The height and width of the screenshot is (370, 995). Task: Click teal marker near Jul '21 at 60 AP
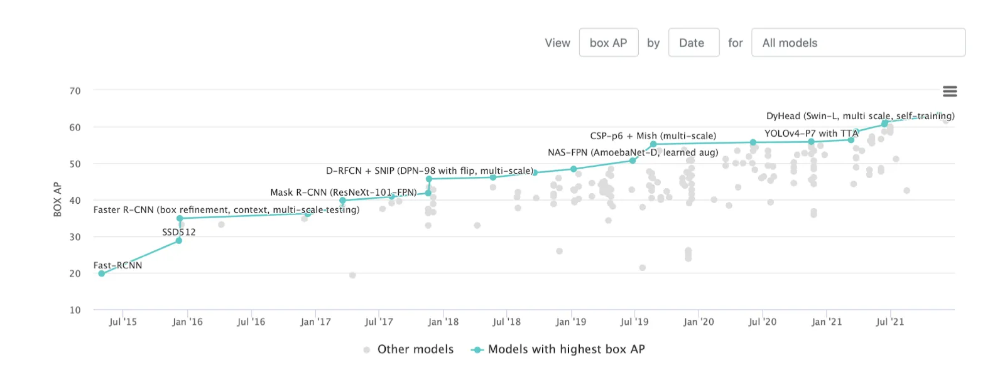(884, 124)
